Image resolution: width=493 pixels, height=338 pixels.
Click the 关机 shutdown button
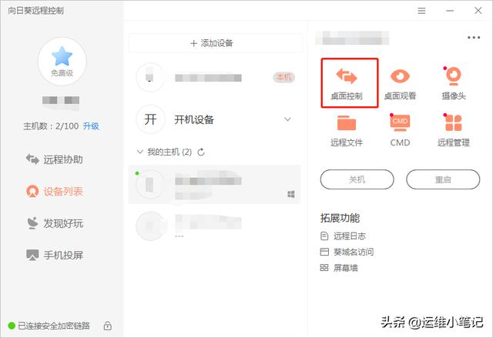(357, 179)
